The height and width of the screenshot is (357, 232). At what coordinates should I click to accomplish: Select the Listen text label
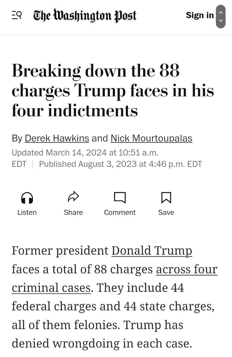pyautogui.click(x=27, y=212)
